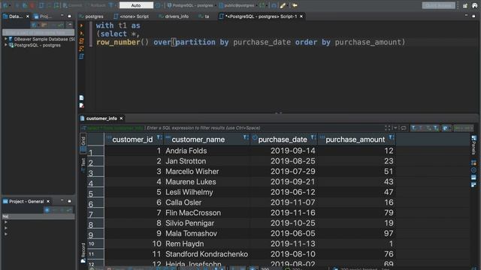The width and height of the screenshot is (481, 270).
Task: Click the cell 'Silvio Pennigar'
Action: tap(189, 223)
